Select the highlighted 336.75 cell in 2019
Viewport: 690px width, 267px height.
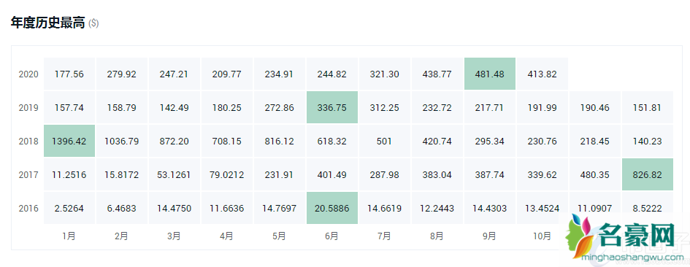pyautogui.click(x=331, y=108)
